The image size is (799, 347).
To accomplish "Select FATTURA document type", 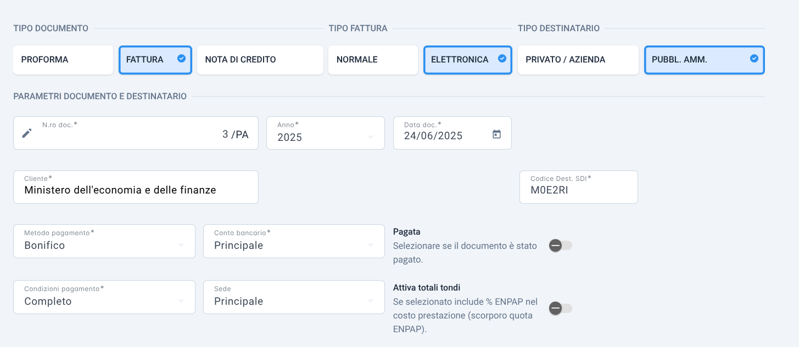I will click(155, 60).
